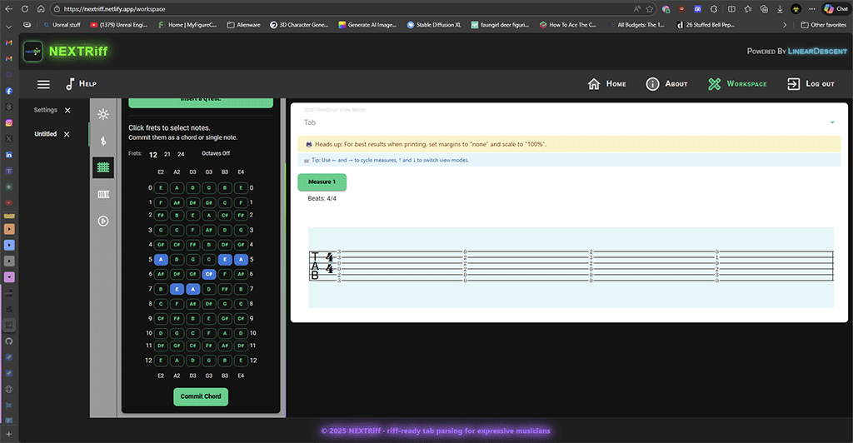Open the hamburger navigation menu

tap(43, 84)
